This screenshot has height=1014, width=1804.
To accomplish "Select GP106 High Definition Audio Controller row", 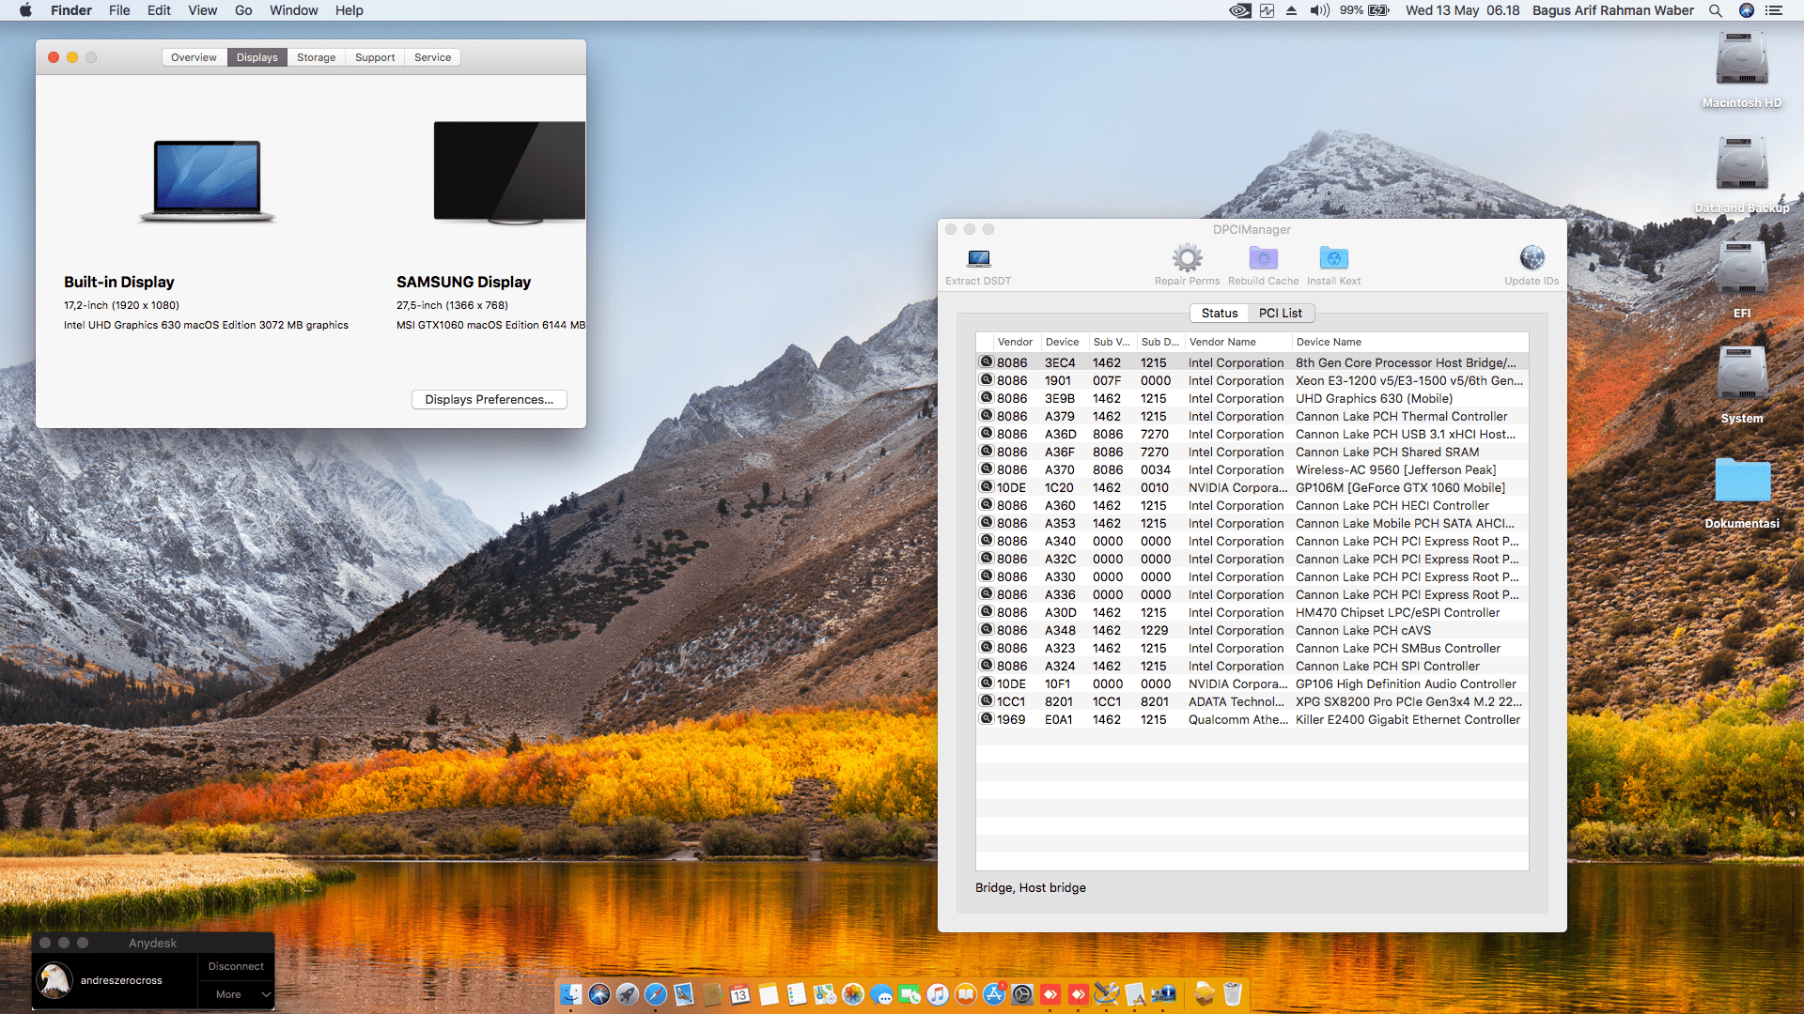I will point(1252,684).
